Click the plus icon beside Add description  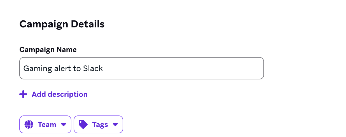[x=23, y=95]
